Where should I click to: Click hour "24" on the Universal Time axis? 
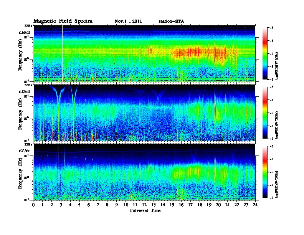point(255,205)
